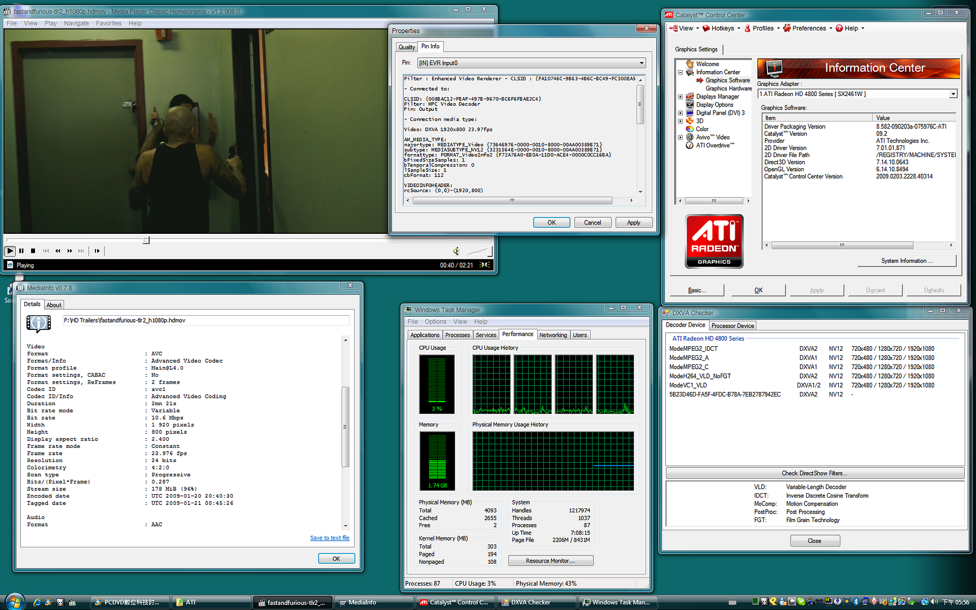Switch to Networking tab in Task Manager
The width and height of the screenshot is (976, 610).
click(553, 335)
